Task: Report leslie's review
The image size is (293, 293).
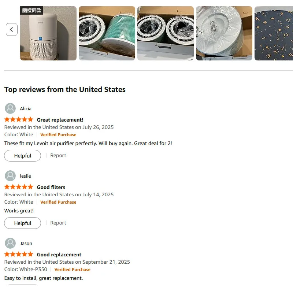Action: [58, 223]
